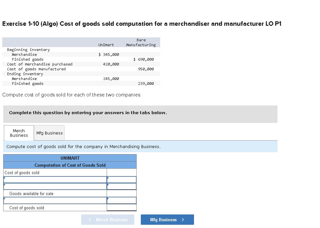Click the Mfg Business navigation button
The width and height of the screenshot is (320, 228).
coord(167,220)
